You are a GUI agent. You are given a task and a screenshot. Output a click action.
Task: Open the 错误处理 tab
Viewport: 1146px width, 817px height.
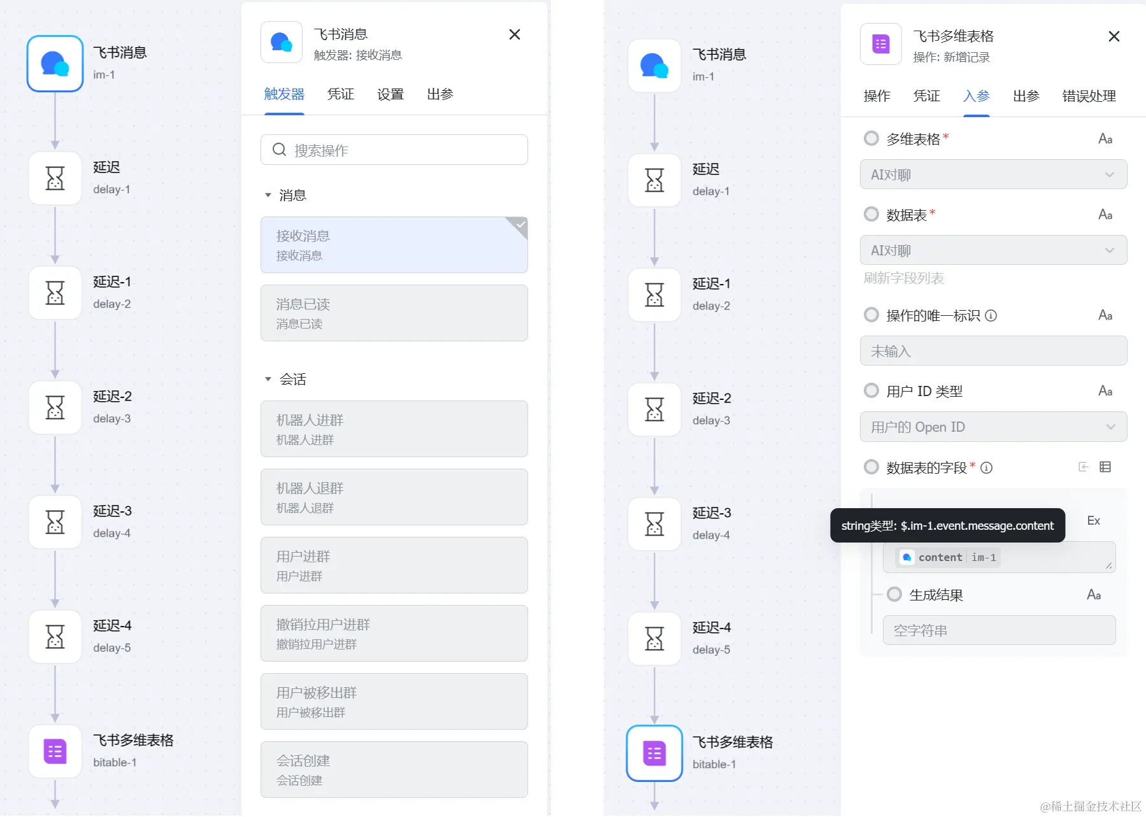[1089, 96]
